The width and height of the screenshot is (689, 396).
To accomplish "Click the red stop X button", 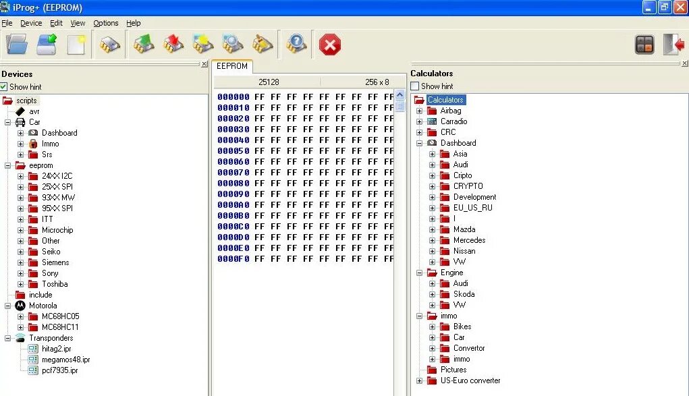I will pos(330,45).
